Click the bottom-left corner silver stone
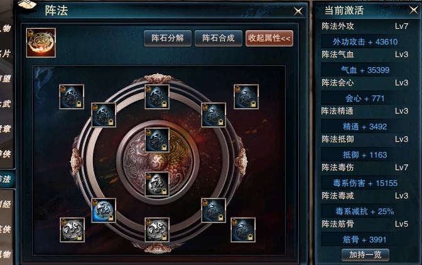The image size is (422, 265). (72, 230)
